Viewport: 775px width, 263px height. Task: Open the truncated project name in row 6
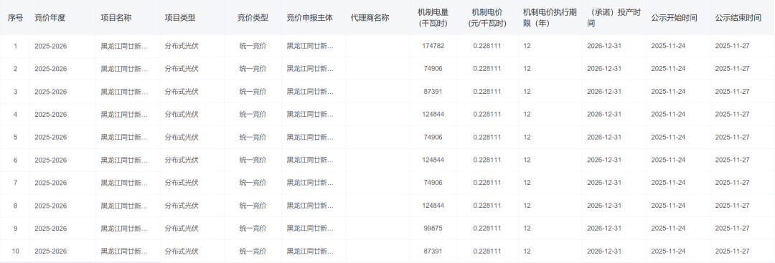point(124,160)
